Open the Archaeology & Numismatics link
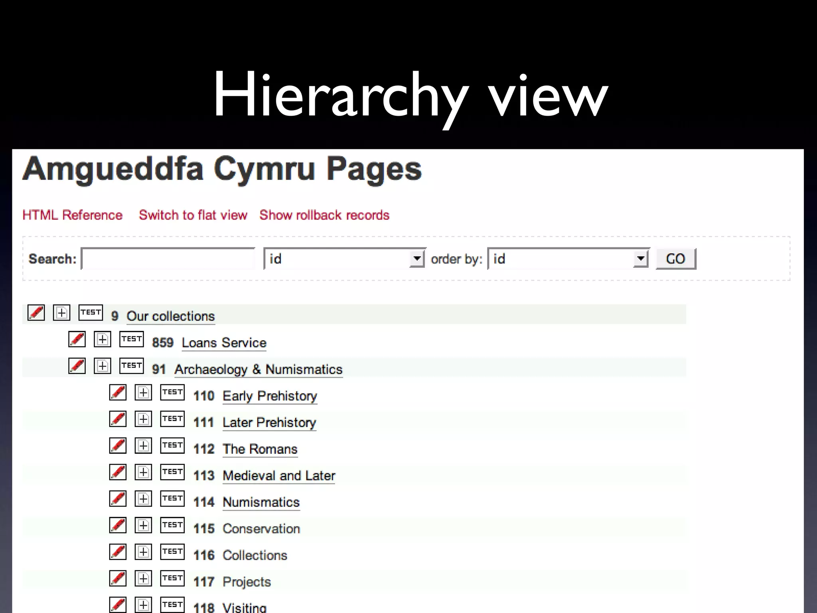The image size is (817, 613). click(x=259, y=370)
